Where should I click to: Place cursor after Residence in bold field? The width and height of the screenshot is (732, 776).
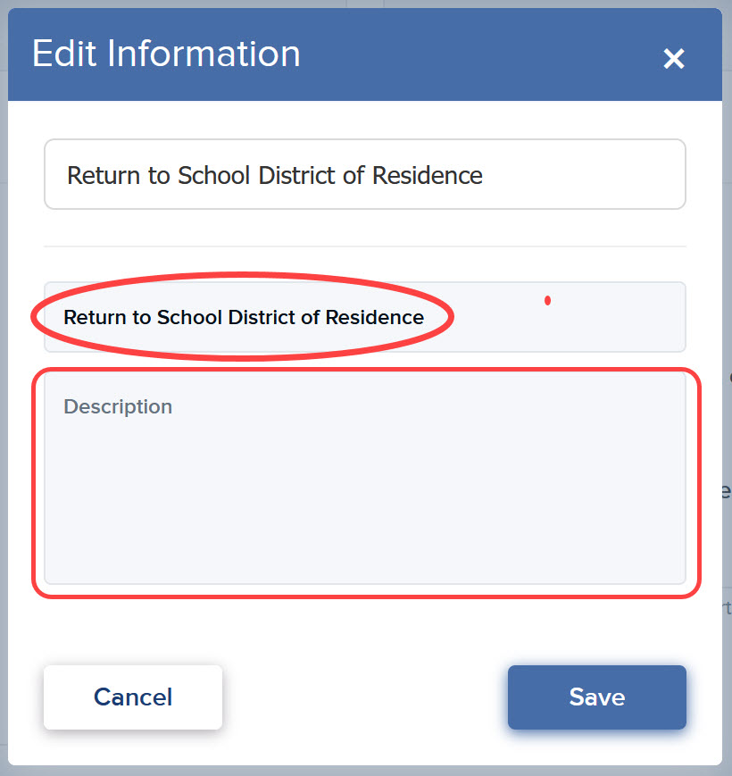426,317
